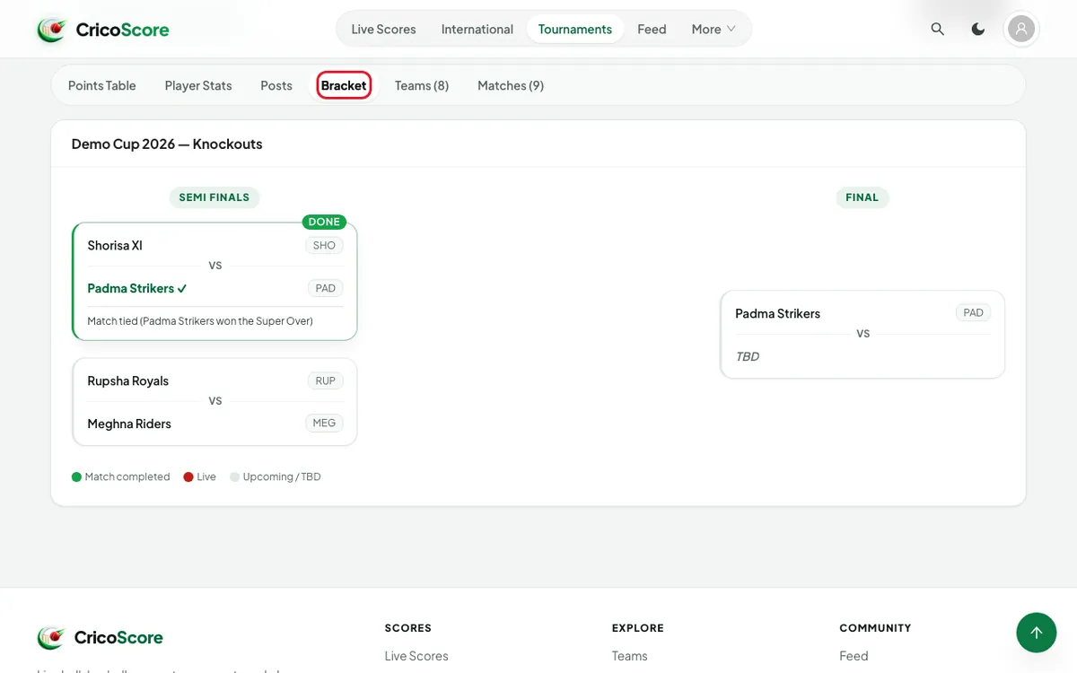Screen dimensions: 1077x673
Task: Open the Shorisa XI vs Padma Strikers match card
Action: [x=215, y=282]
